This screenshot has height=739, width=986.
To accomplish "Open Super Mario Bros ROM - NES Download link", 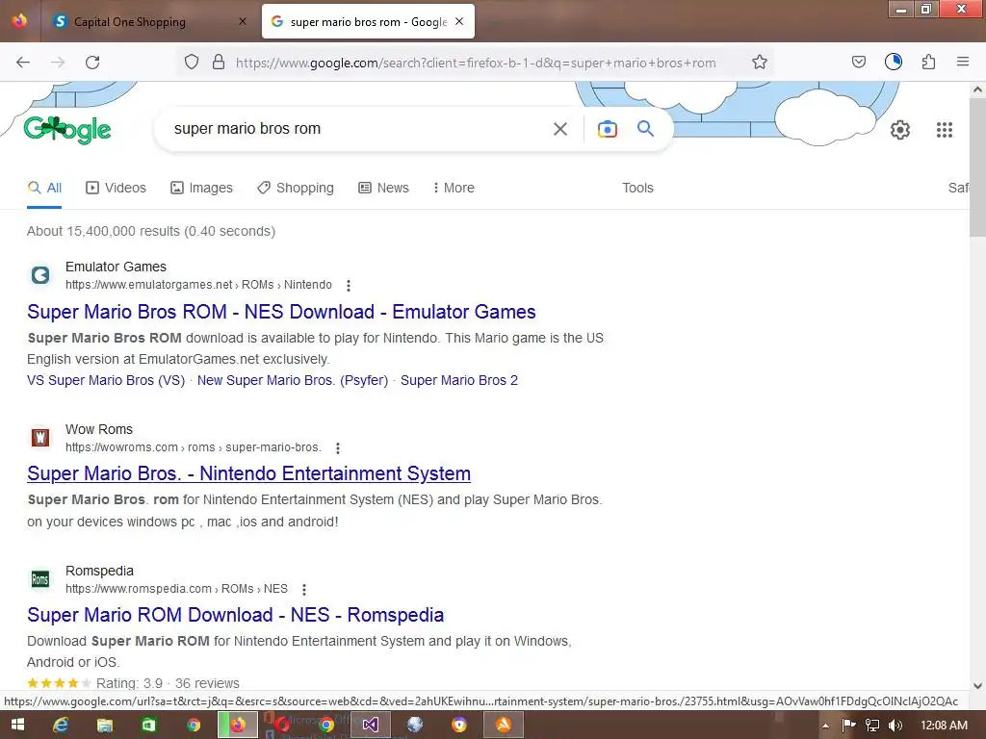I will 281,312.
